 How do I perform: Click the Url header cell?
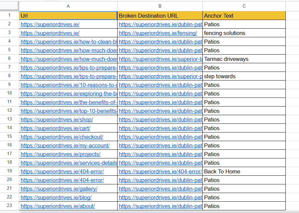tap(68, 16)
